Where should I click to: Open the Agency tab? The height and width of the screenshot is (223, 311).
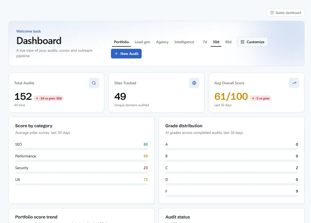162,42
